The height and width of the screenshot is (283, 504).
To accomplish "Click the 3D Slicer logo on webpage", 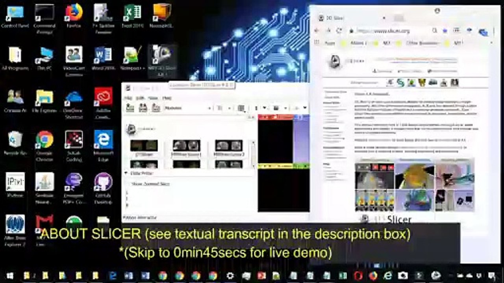I will pos(335,61).
